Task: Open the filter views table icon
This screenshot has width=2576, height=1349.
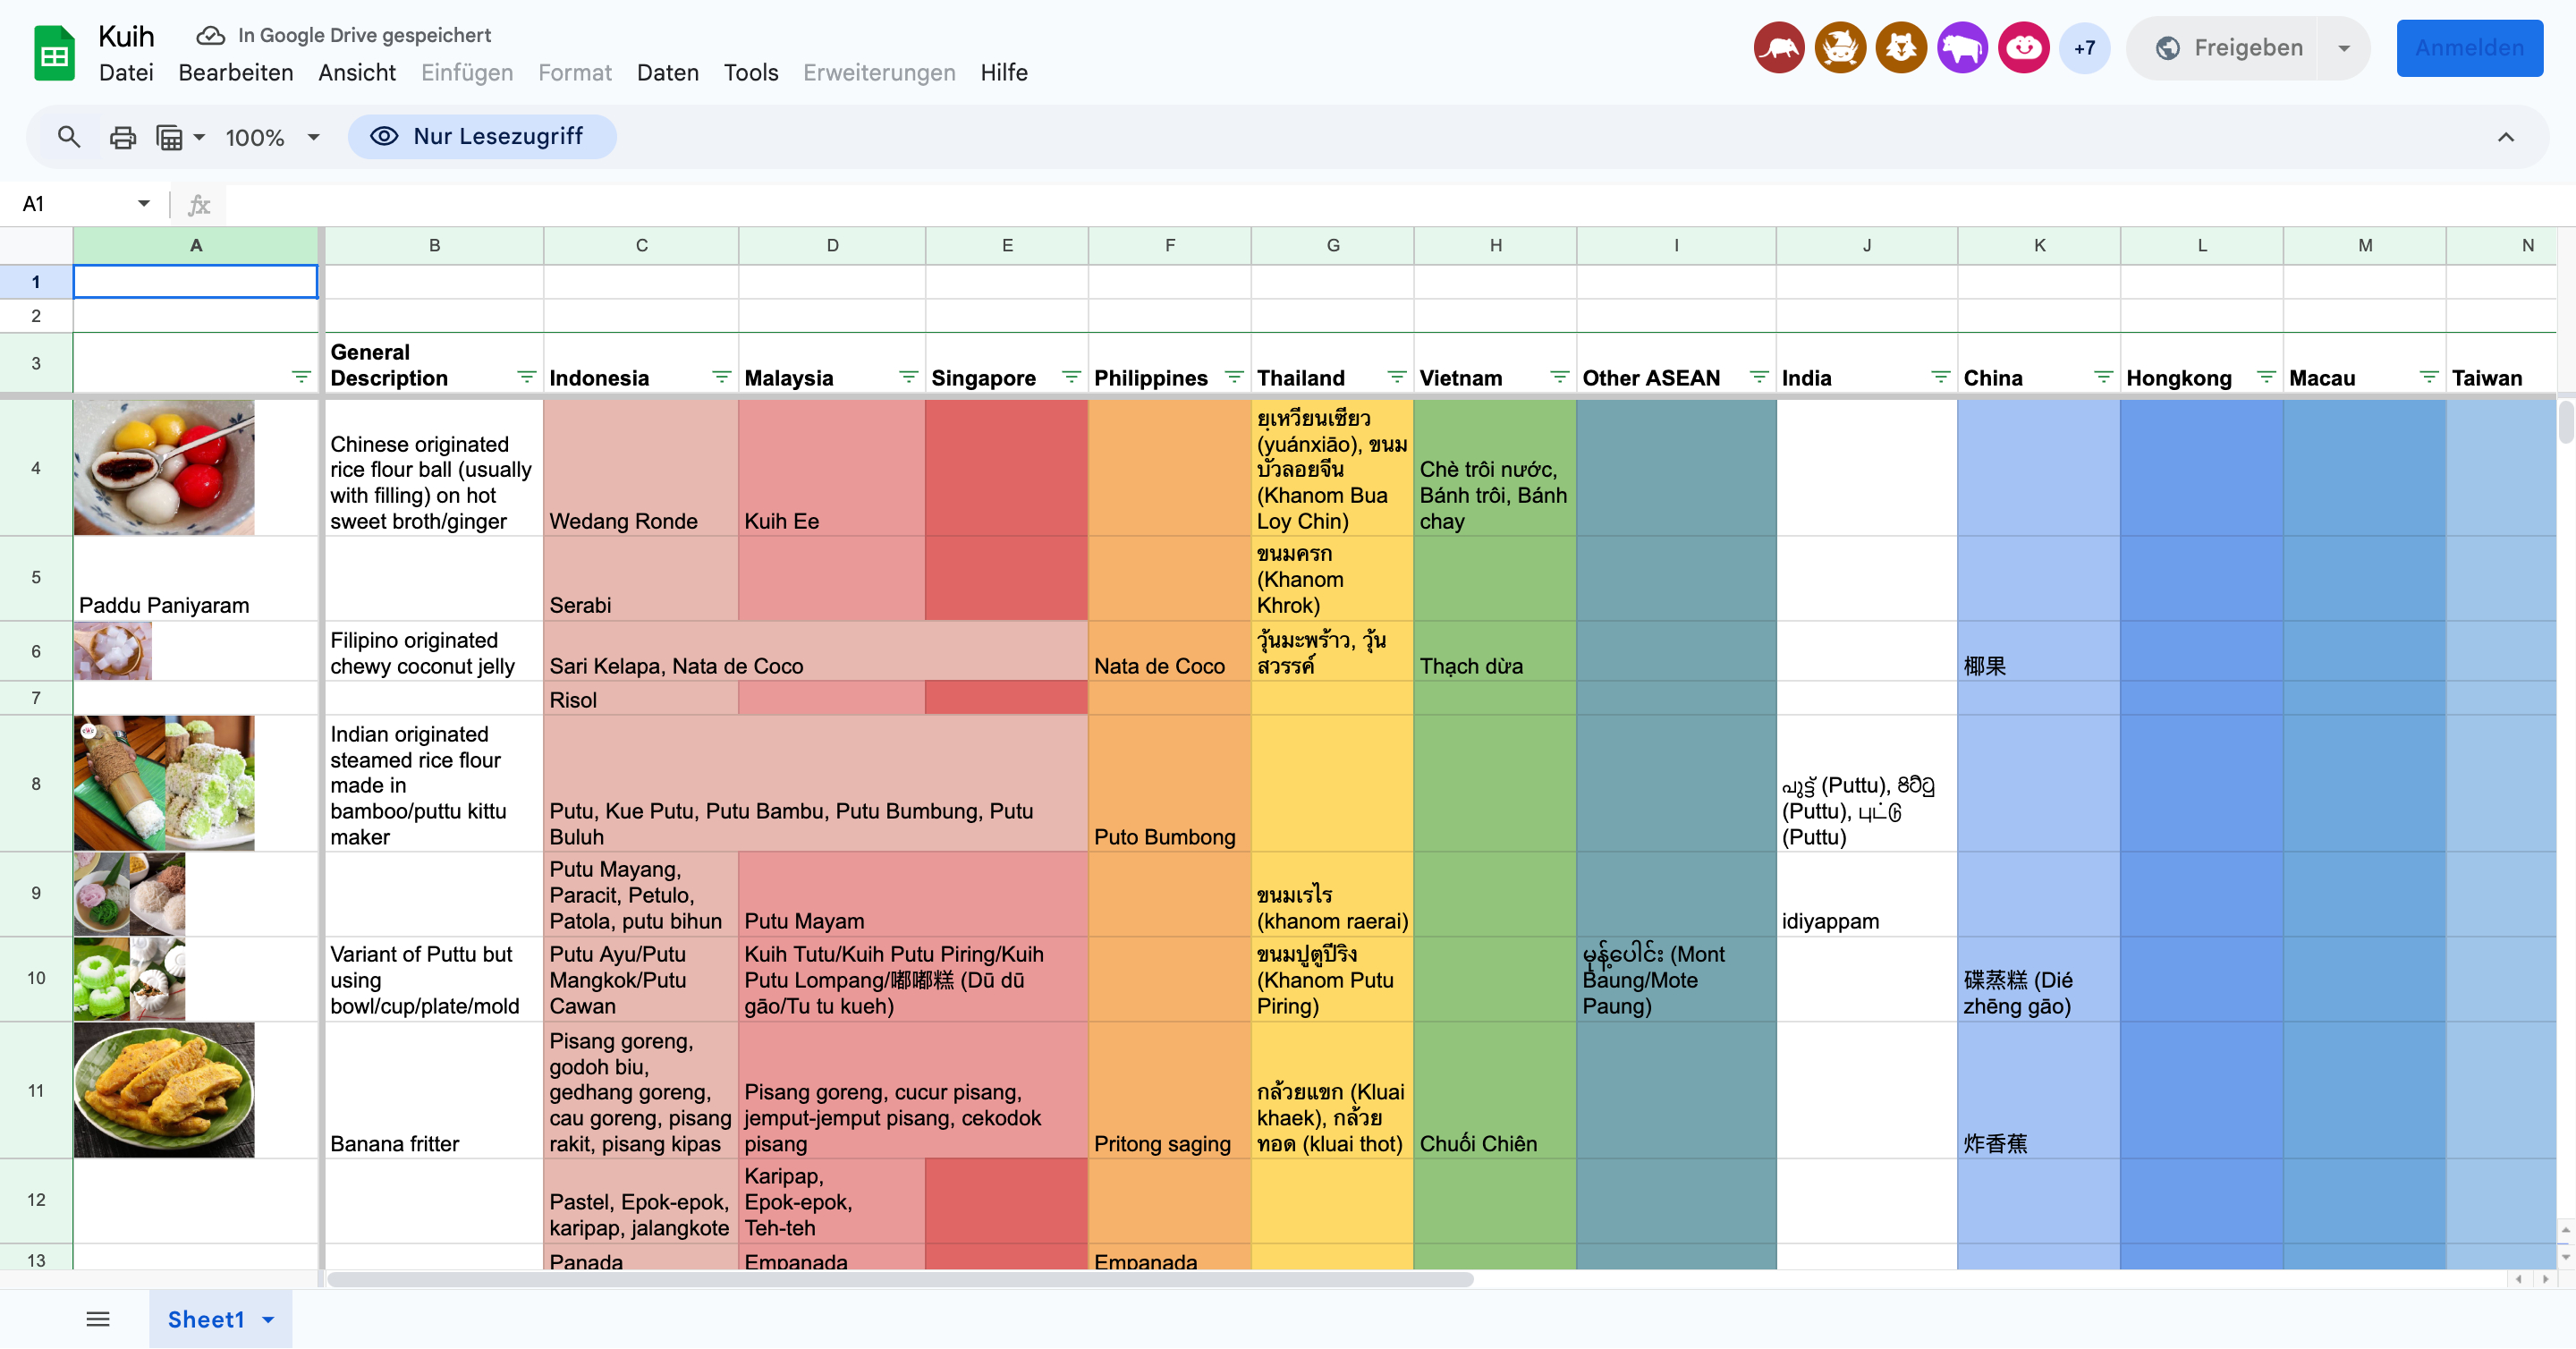Action: tap(170, 137)
